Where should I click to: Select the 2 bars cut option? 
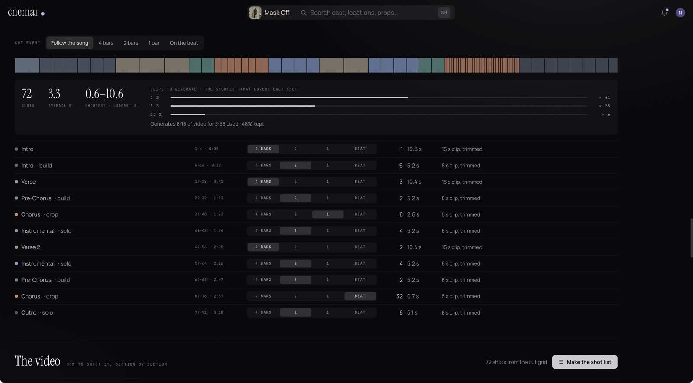pos(131,43)
